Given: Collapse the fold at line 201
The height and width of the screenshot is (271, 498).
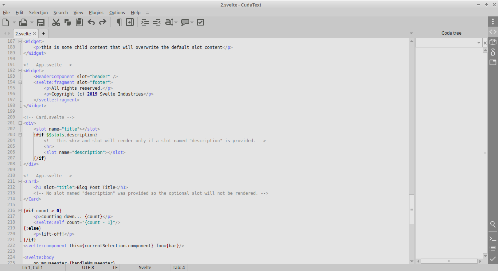Looking at the screenshot, I should click(20, 123).
